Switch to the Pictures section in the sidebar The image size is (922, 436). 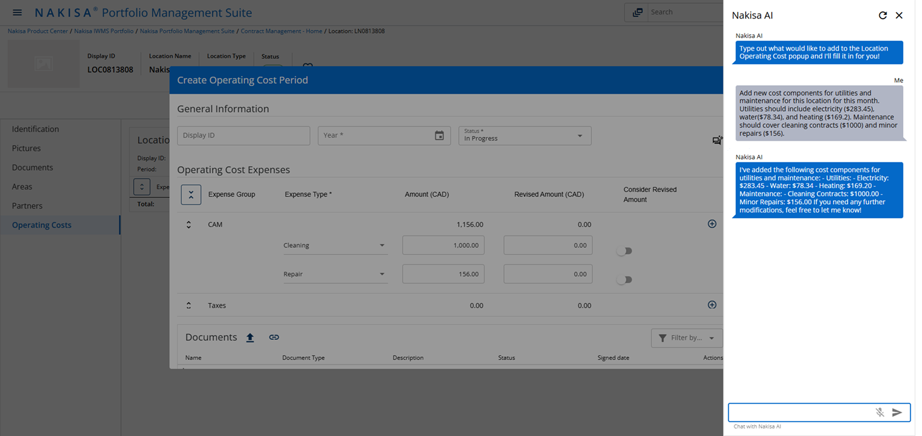[x=26, y=148]
